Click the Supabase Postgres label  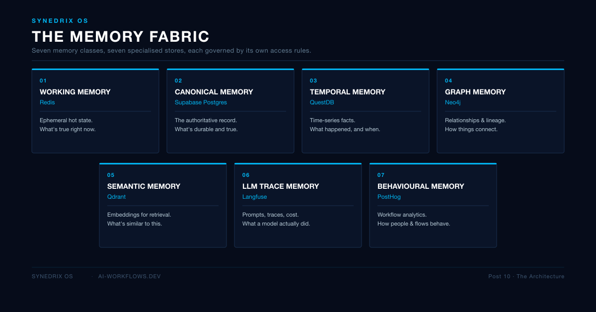click(x=201, y=102)
